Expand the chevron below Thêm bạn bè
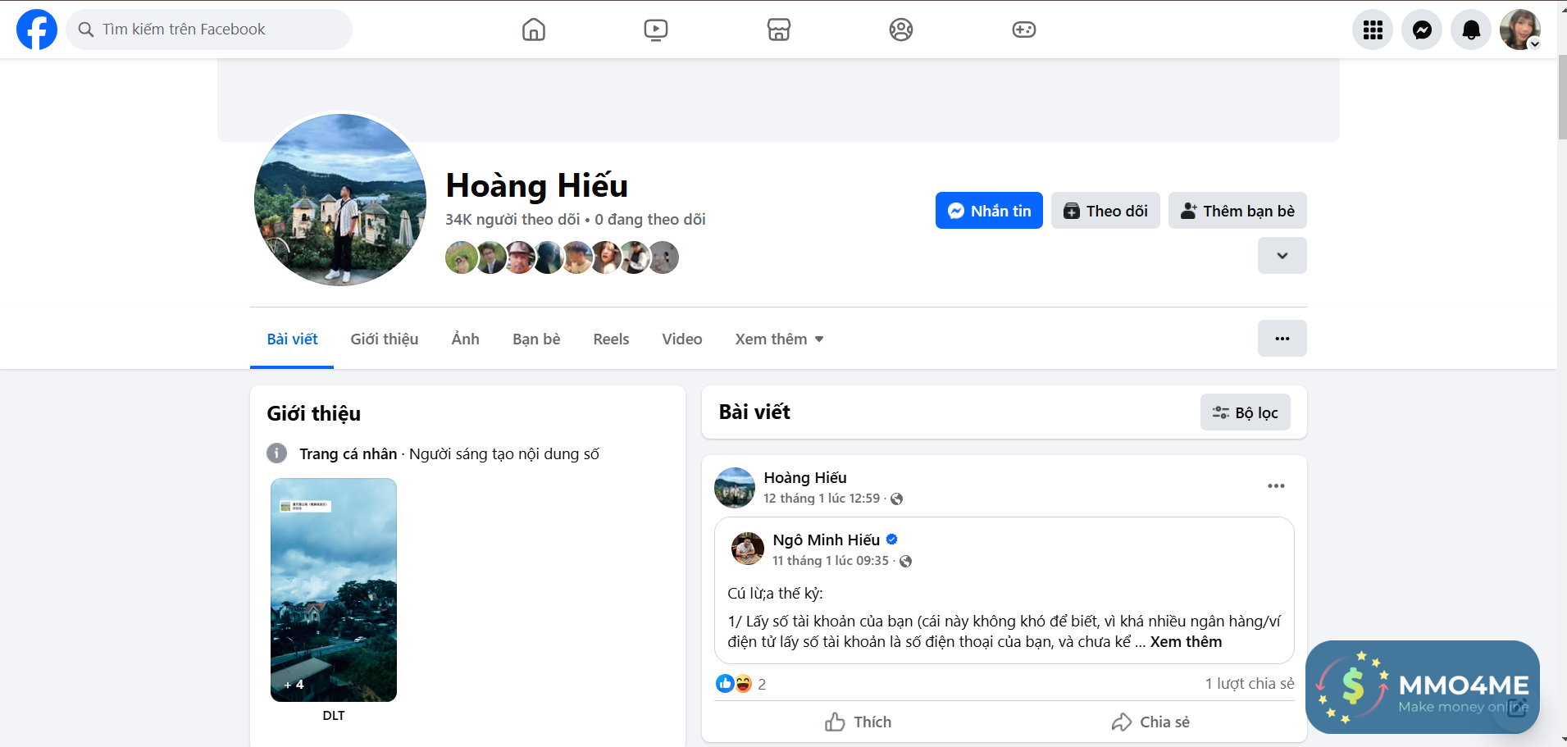 1282,256
